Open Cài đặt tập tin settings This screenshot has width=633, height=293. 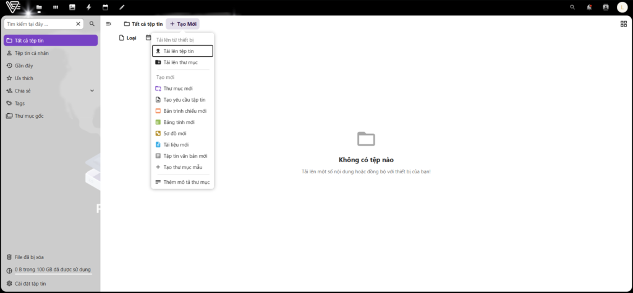30,284
